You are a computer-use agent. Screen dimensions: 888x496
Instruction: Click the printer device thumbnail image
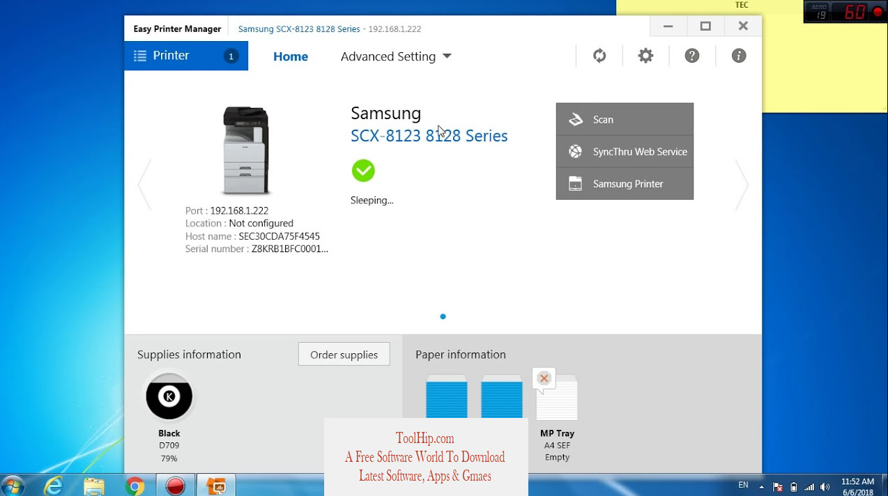pos(245,151)
